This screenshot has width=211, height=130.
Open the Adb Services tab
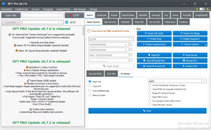pos(110,22)
